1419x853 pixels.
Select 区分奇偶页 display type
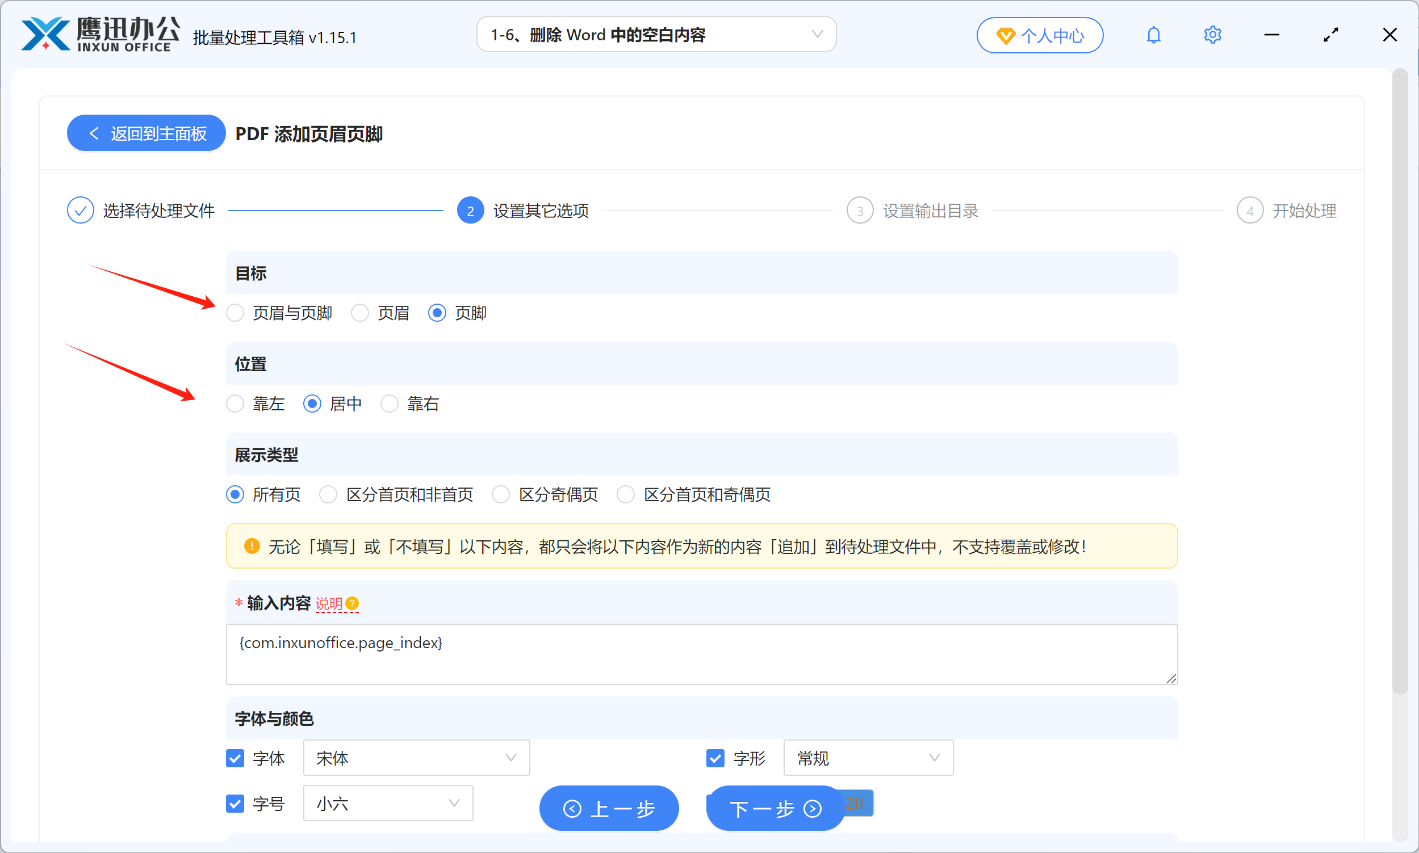545,495
